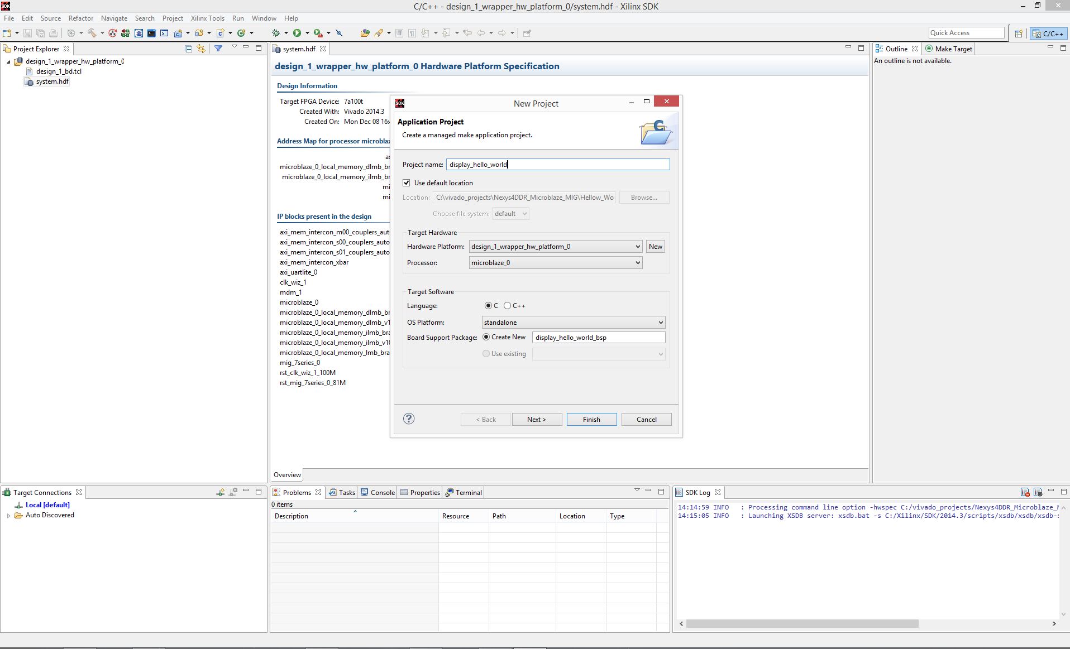Screen dimensions: 1070x649
Task: Click the Open Perspective icon
Action: tap(1019, 33)
